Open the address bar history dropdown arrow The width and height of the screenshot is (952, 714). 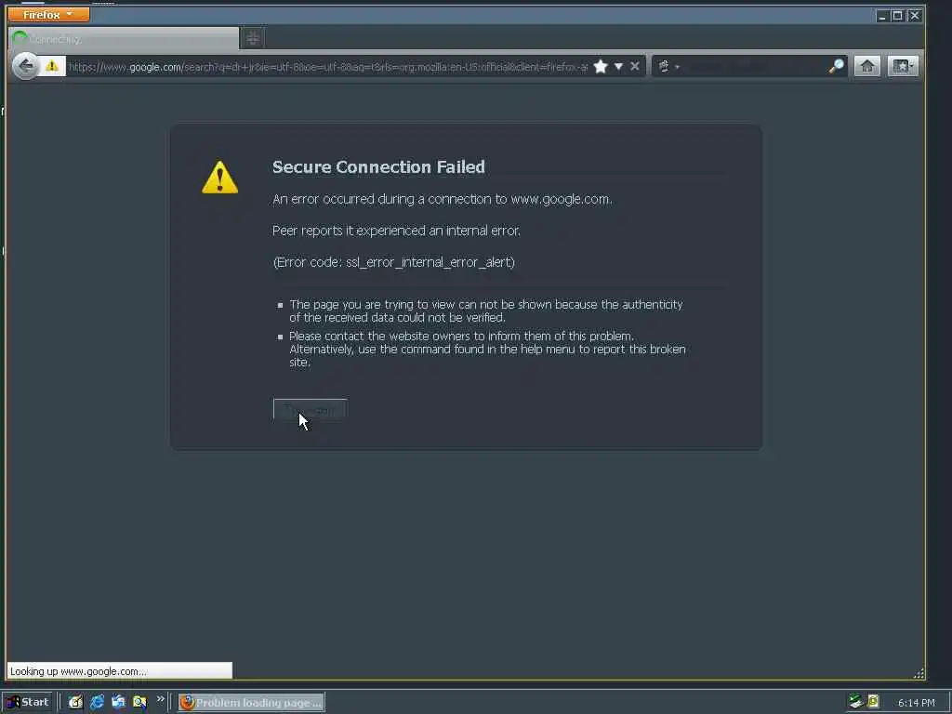pyautogui.click(x=618, y=66)
